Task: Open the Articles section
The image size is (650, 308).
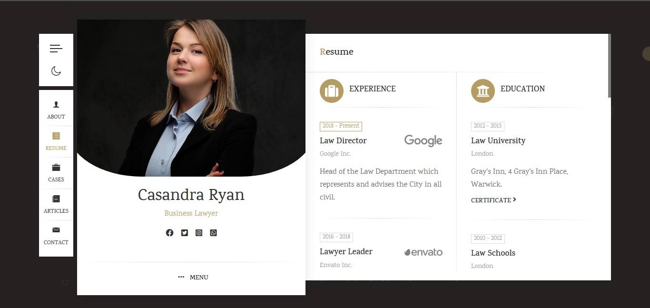Action: coord(56,204)
